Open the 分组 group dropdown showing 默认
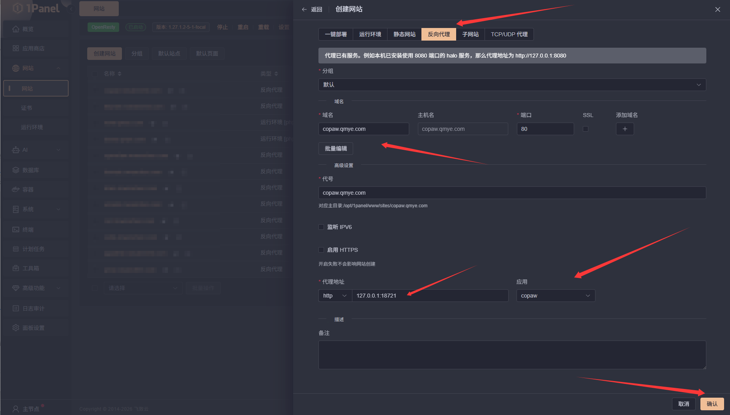Viewport: 730px width, 415px height. coord(512,85)
